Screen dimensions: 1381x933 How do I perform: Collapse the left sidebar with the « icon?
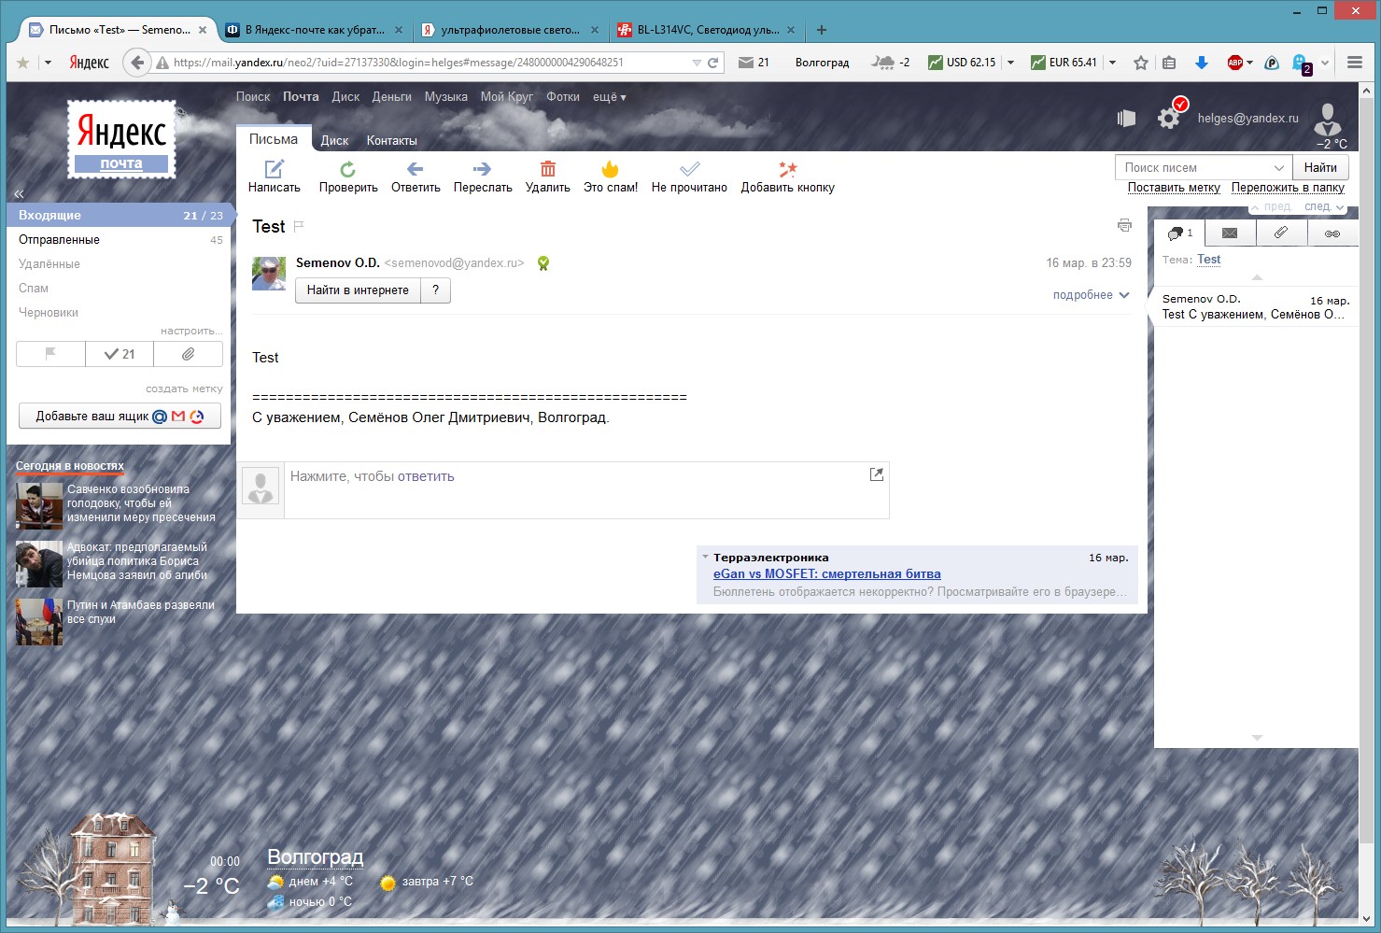(19, 194)
